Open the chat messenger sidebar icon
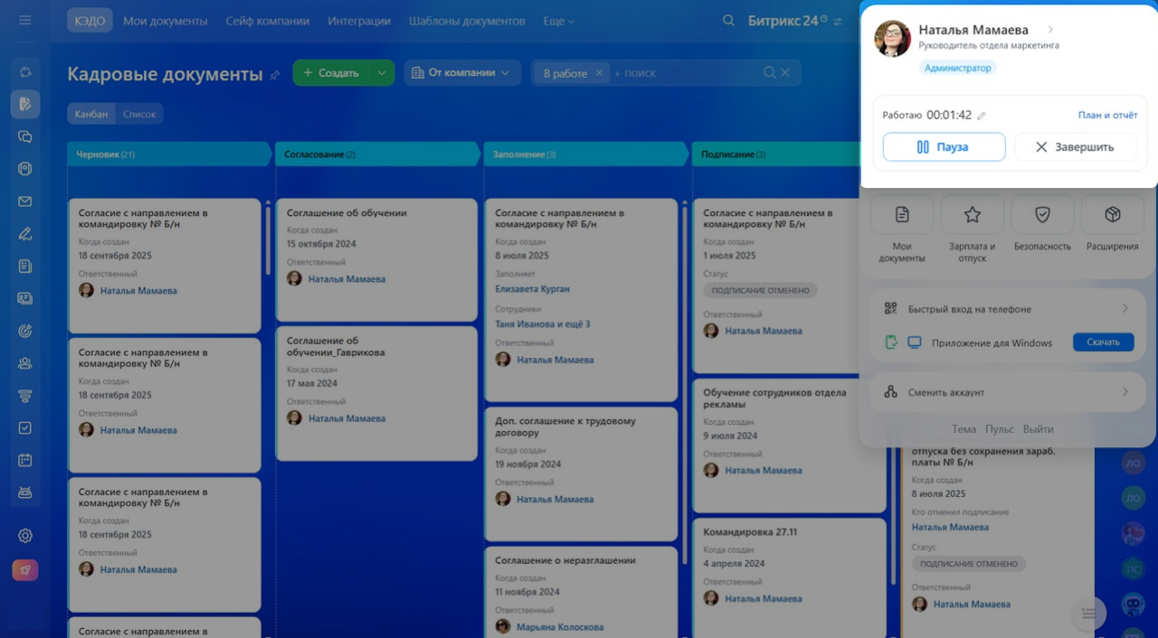This screenshot has width=1158, height=638. pyautogui.click(x=25, y=136)
